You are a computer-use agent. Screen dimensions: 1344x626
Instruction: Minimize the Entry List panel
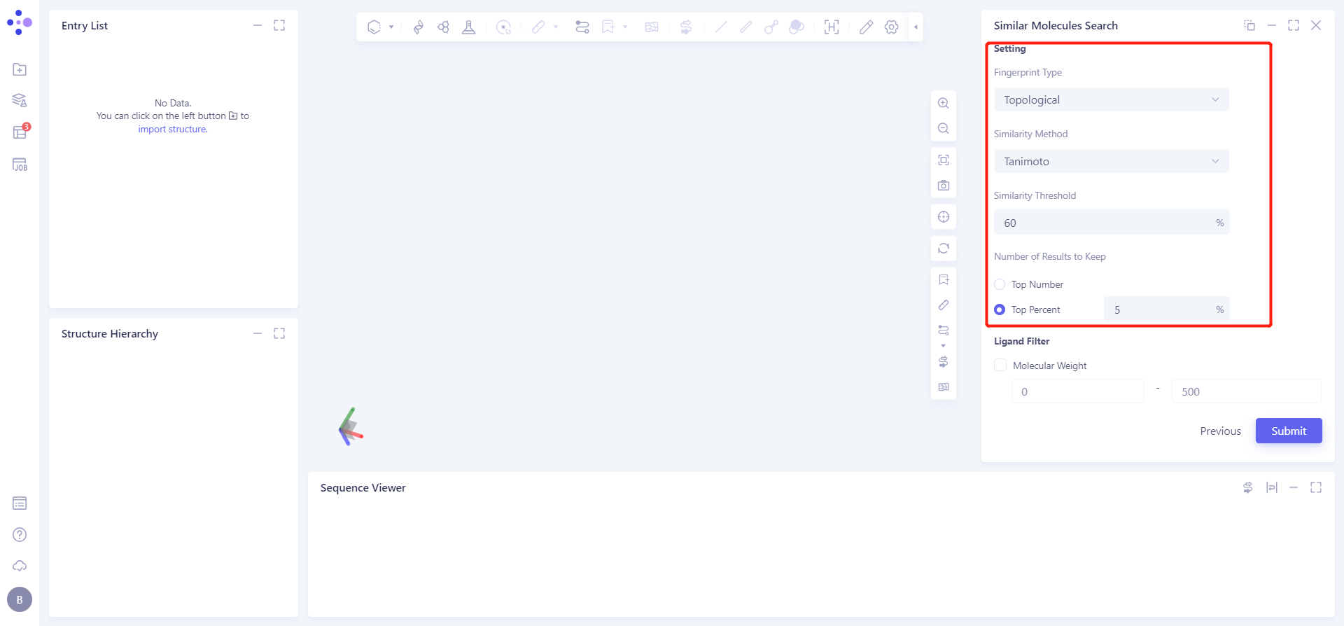(x=258, y=25)
